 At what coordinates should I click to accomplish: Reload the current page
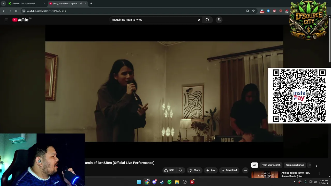[16, 11]
